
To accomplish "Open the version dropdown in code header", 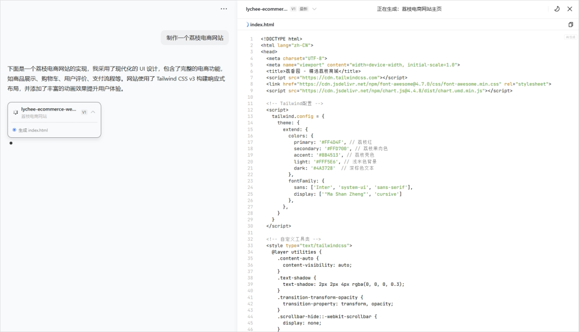I will [x=314, y=9].
